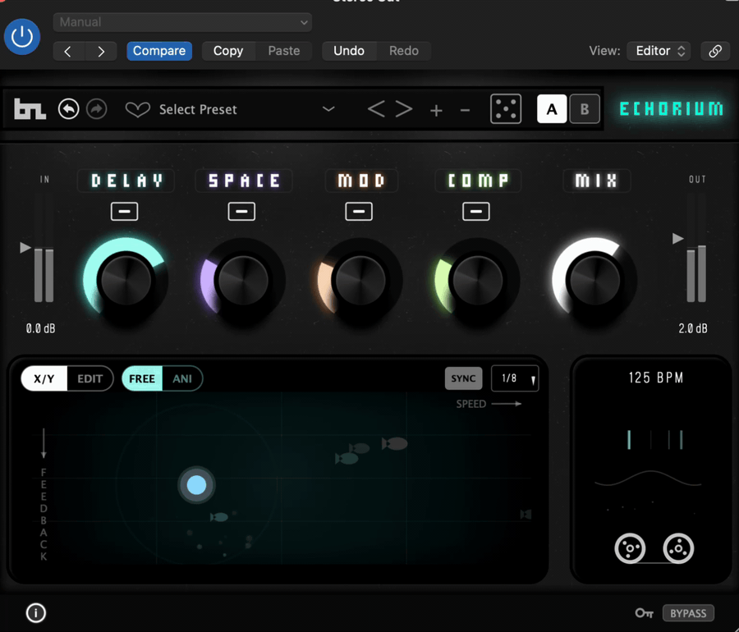Click the info icon
739x632 pixels.
[x=36, y=612]
